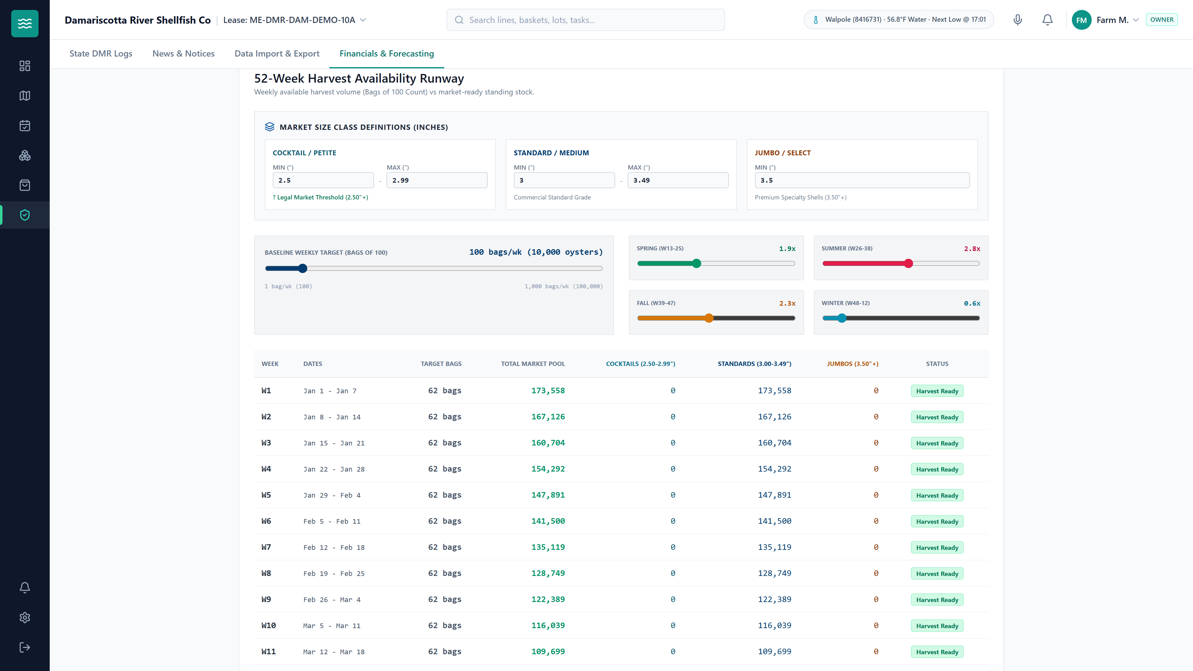Click the thermometer icon in tide widget
Screen dimensions: 1193x671
[816, 20]
